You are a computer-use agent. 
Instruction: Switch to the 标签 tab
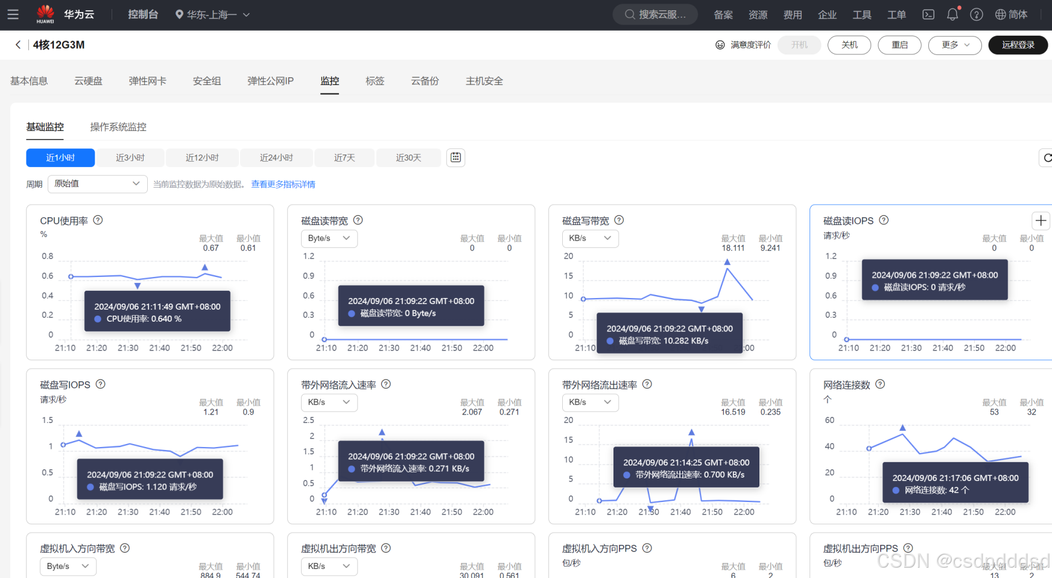[375, 81]
